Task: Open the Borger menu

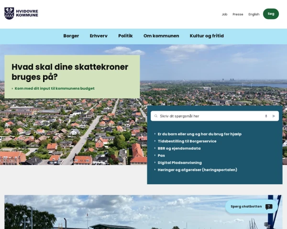Action: pyautogui.click(x=71, y=36)
